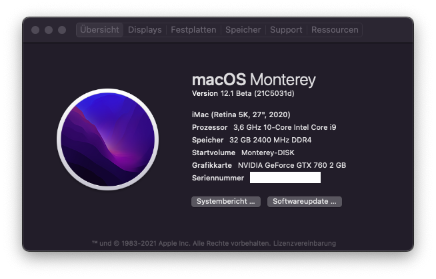Click the Startvolume label
This screenshot has width=436, height=279.
click(213, 152)
